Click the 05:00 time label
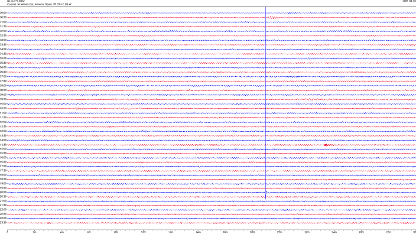The height and width of the screenshot is (234, 416). [3, 58]
